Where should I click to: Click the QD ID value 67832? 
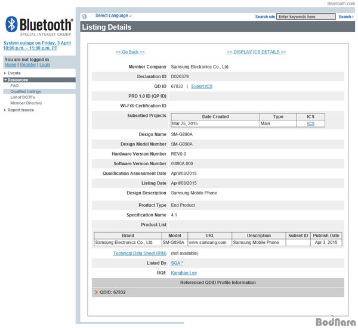click(x=177, y=86)
